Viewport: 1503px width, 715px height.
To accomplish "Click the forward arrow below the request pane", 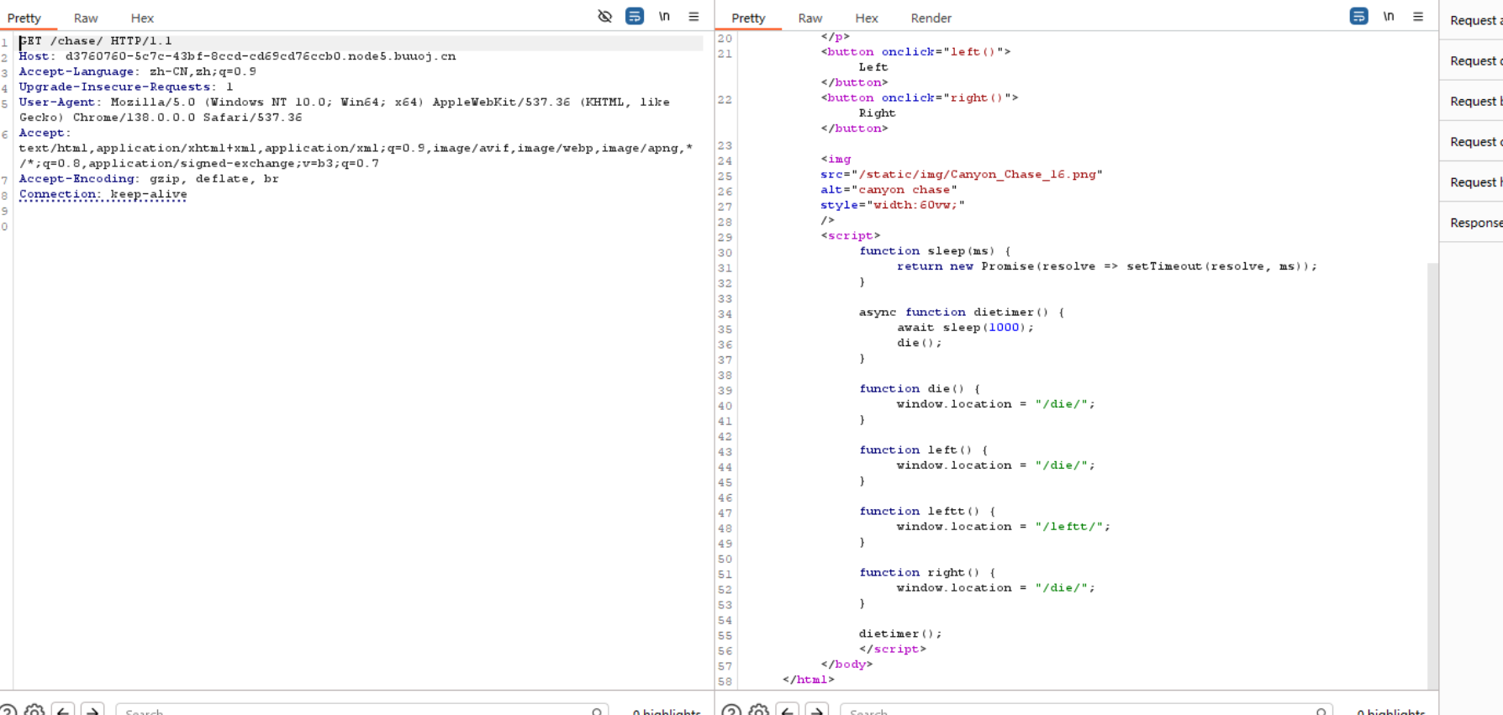I will pyautogui.click(x=92, y=711).
